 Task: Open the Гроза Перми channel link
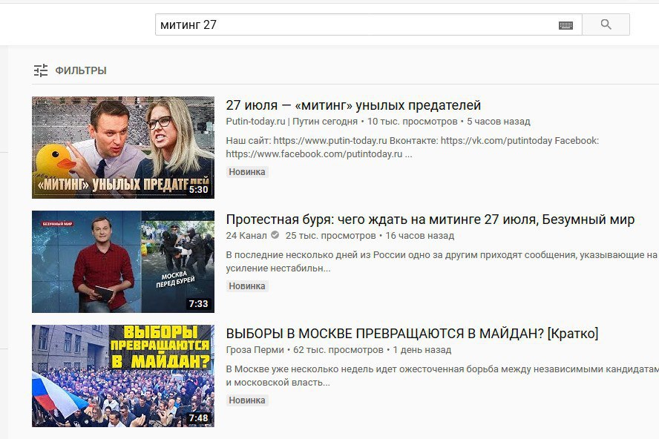[x=255, y=350]
